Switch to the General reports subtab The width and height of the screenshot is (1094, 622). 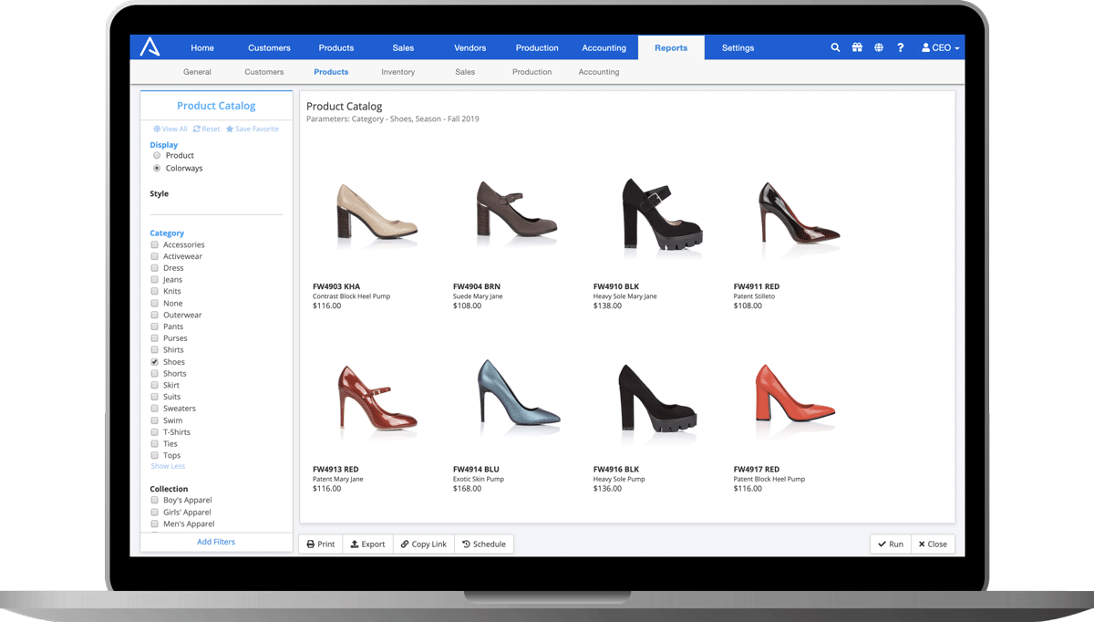197,72
